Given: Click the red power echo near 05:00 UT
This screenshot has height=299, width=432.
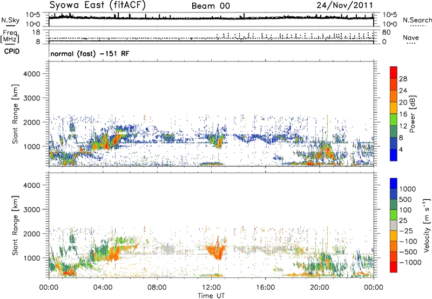Looking at the screenshot, I should point(116,140).
